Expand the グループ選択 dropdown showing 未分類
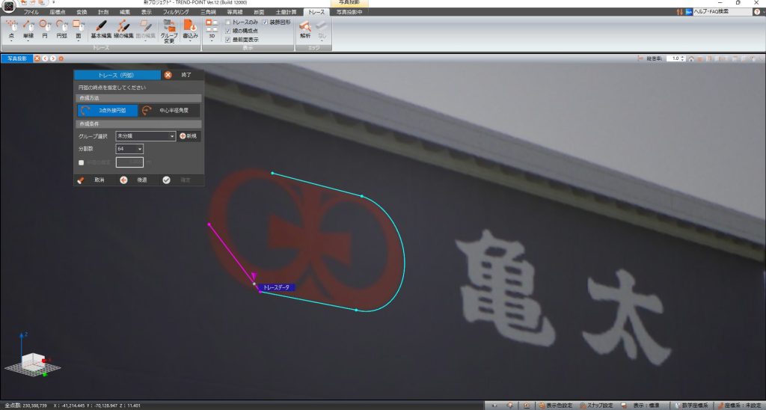The image size is (766, 410). [145, 136]
